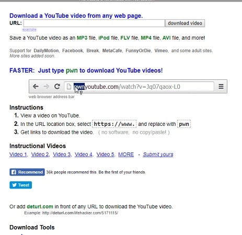Image resolution: width=242 pixels, height=235 pixels.
Task: Click the 'deturl.com' green text
Action: click(40, 207)
